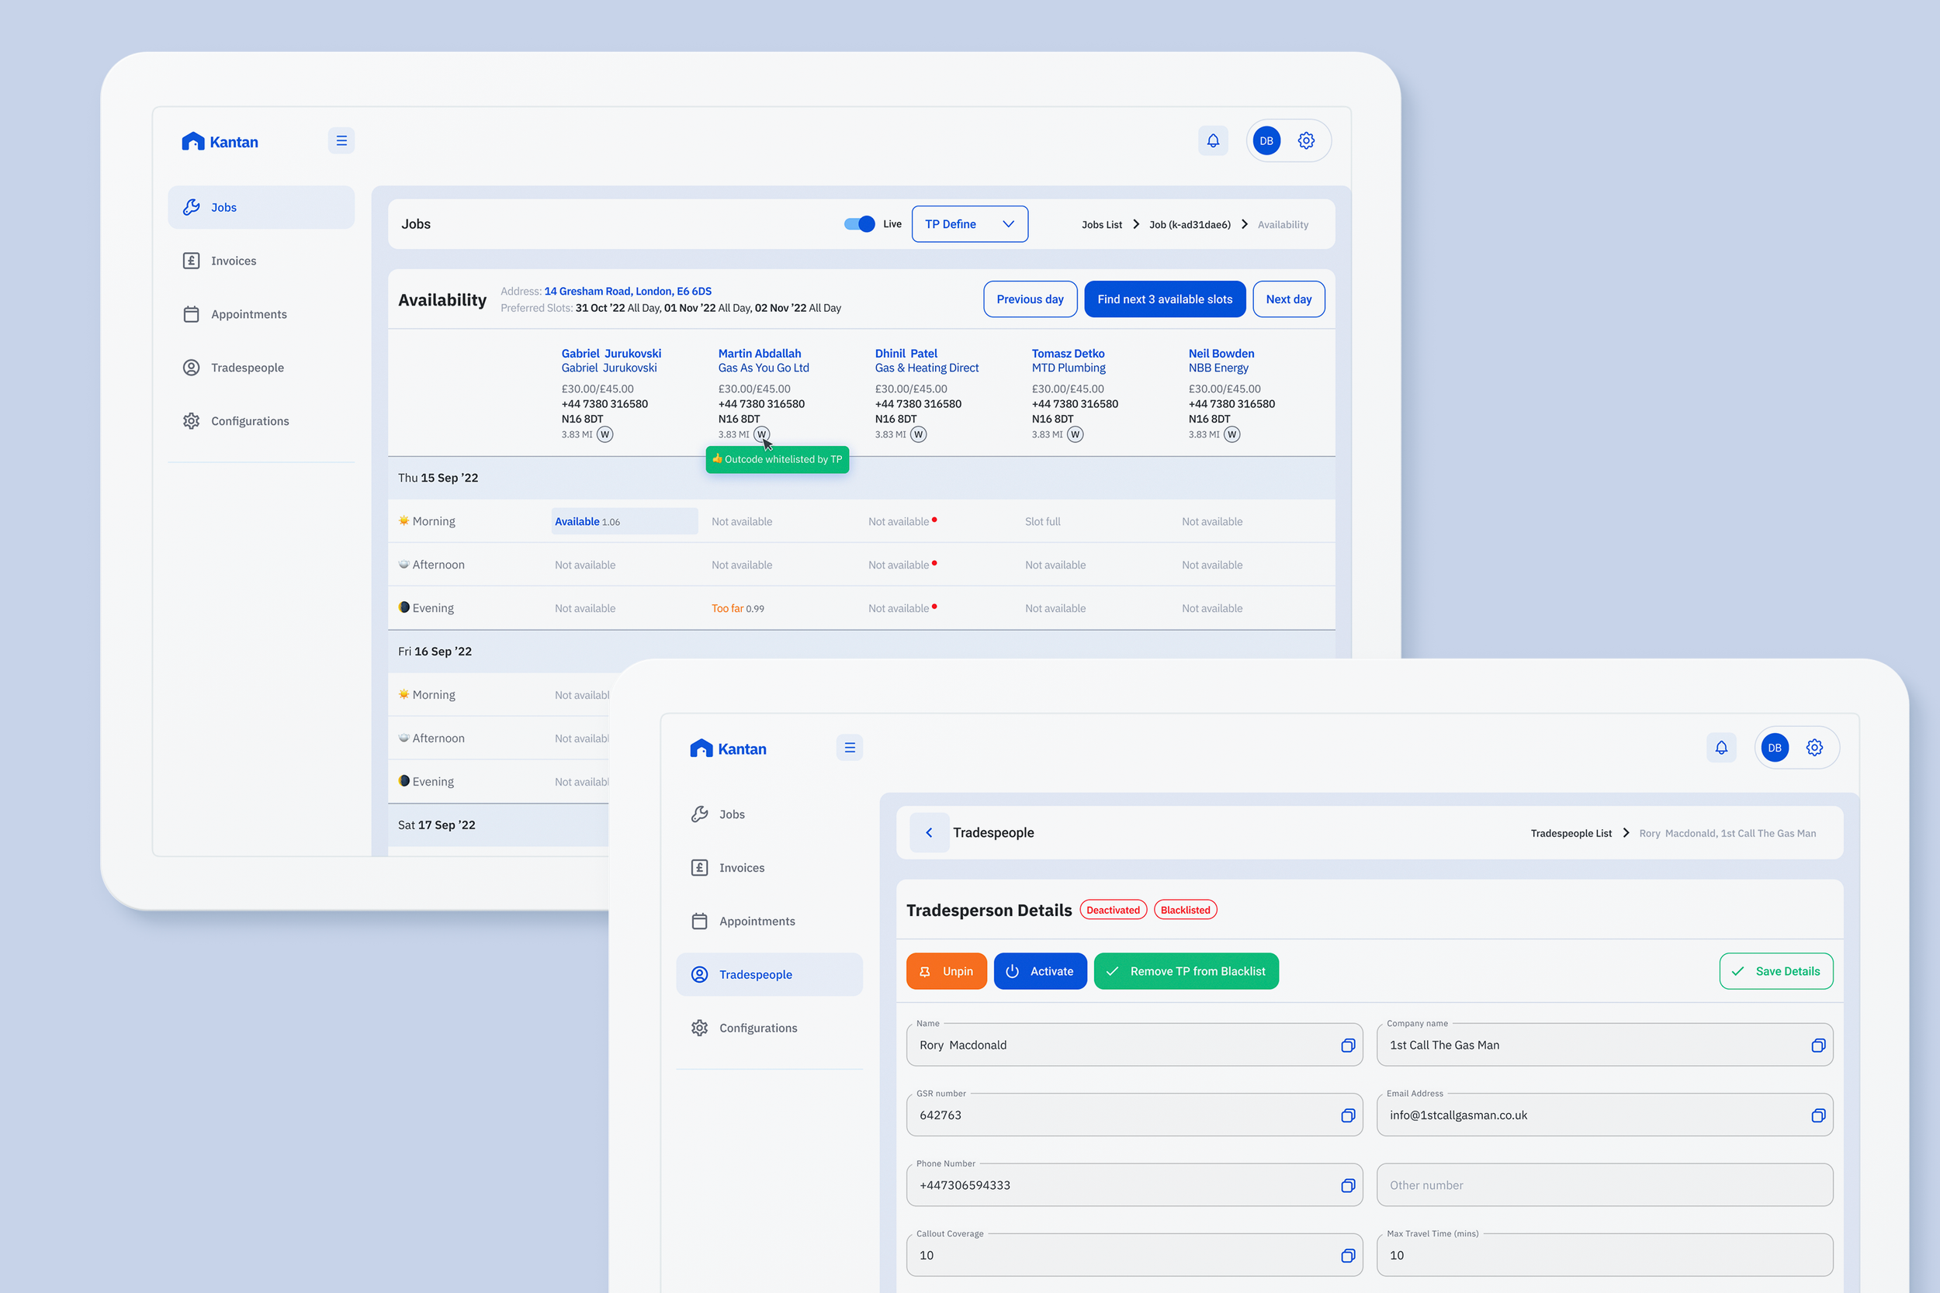Click the DB avatar in the Tradespeople window
The height and width of the screenshot is (1293, 1940).
point(1775,748)
